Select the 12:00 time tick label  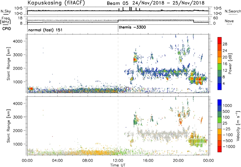118,161
